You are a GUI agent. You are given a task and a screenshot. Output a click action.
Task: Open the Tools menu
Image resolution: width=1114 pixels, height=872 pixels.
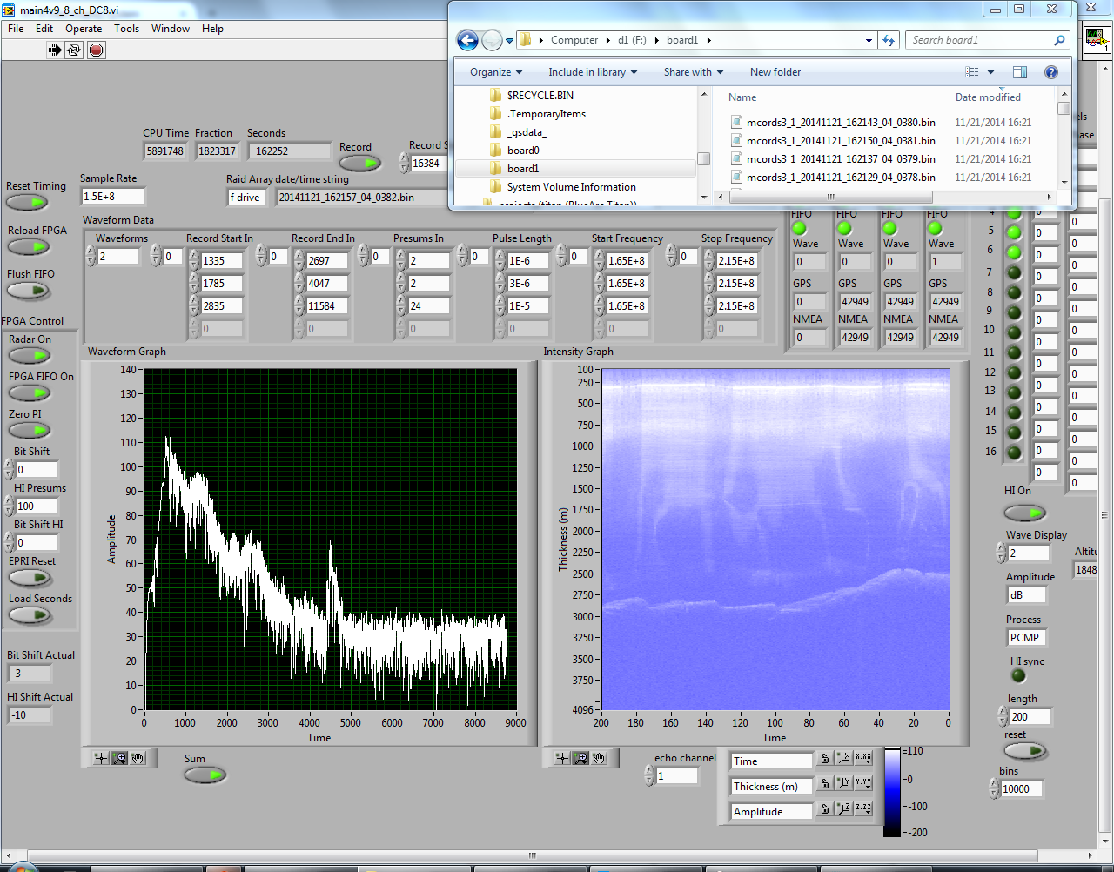coord(126,29)
